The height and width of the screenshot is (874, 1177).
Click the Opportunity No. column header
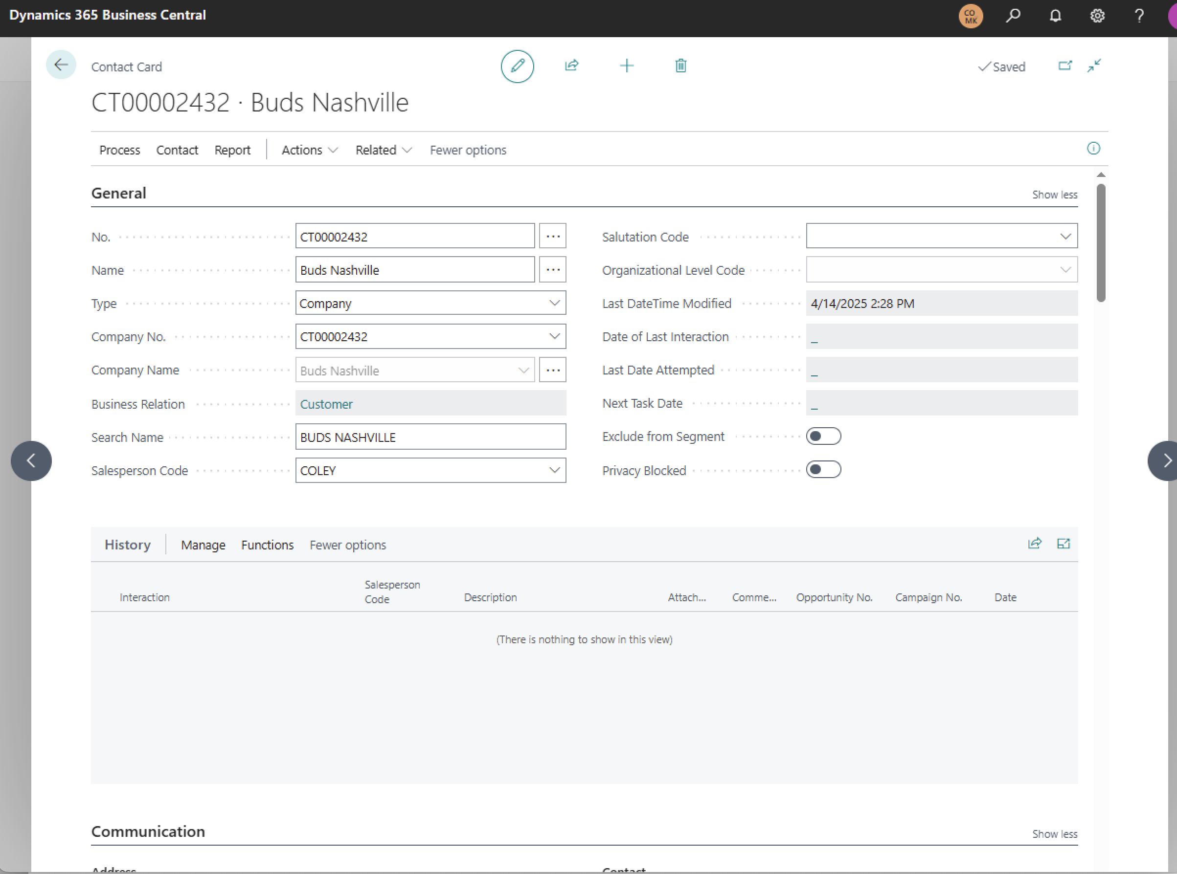(834, 597)
